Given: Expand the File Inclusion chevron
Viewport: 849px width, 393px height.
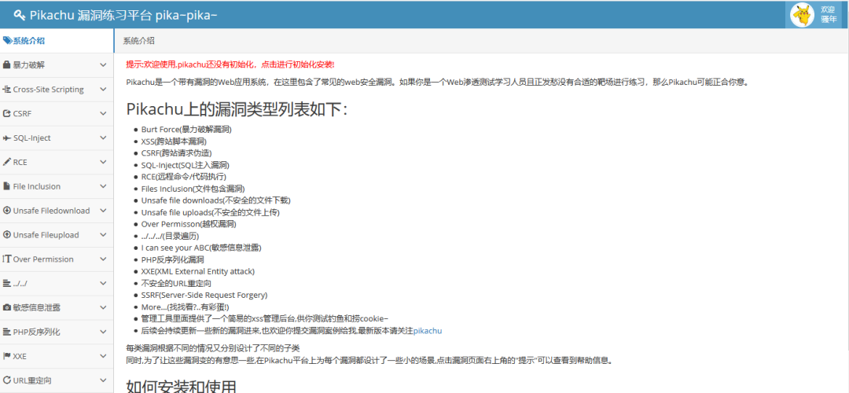Looking at the screenshot, I should coord(104,186).
